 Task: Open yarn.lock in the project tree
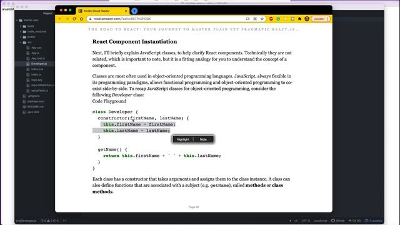click(33, 112)
